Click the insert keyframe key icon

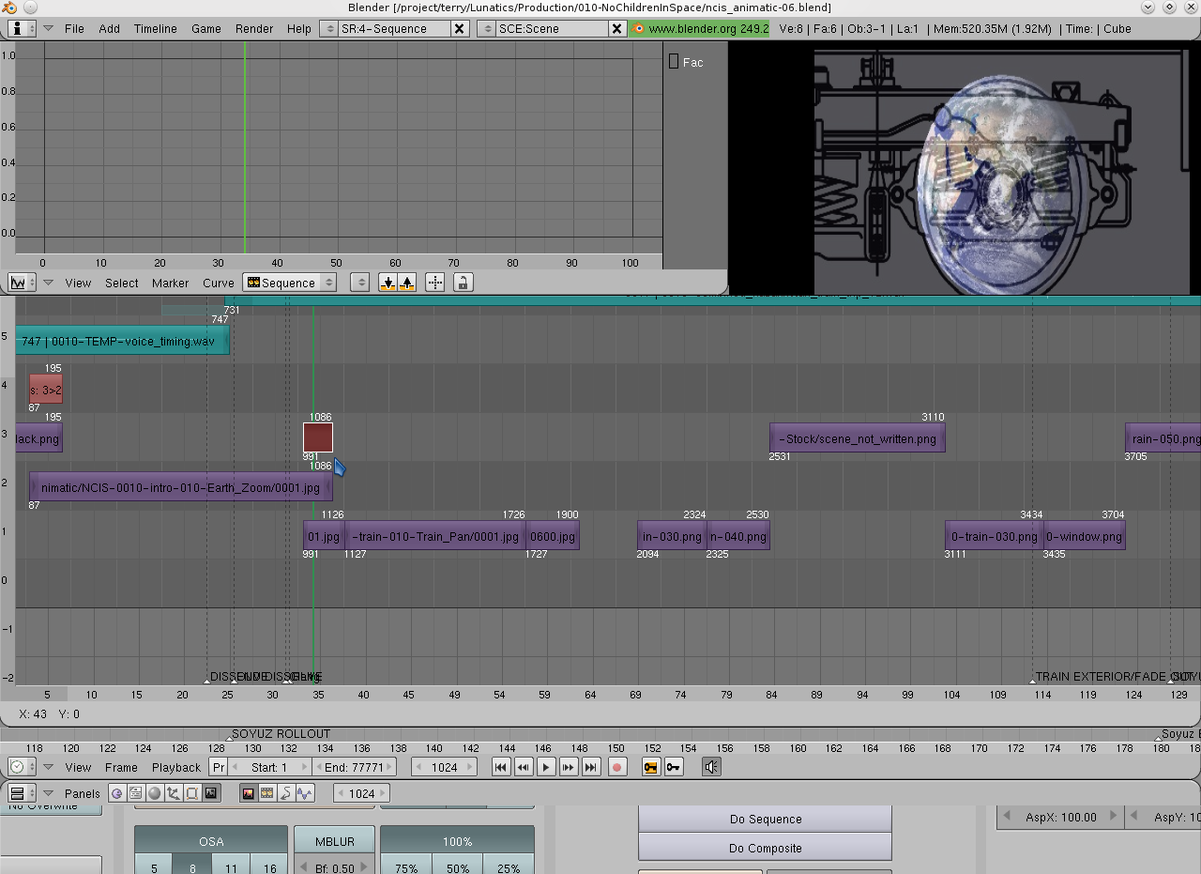[x=650, y=767]
